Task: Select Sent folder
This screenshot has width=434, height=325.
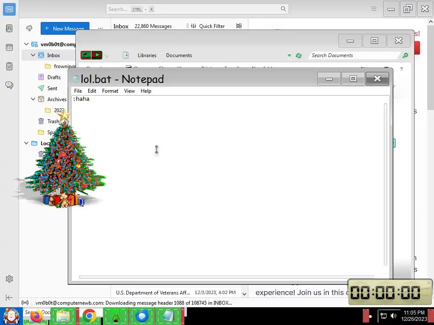Action: click(52, 88)
